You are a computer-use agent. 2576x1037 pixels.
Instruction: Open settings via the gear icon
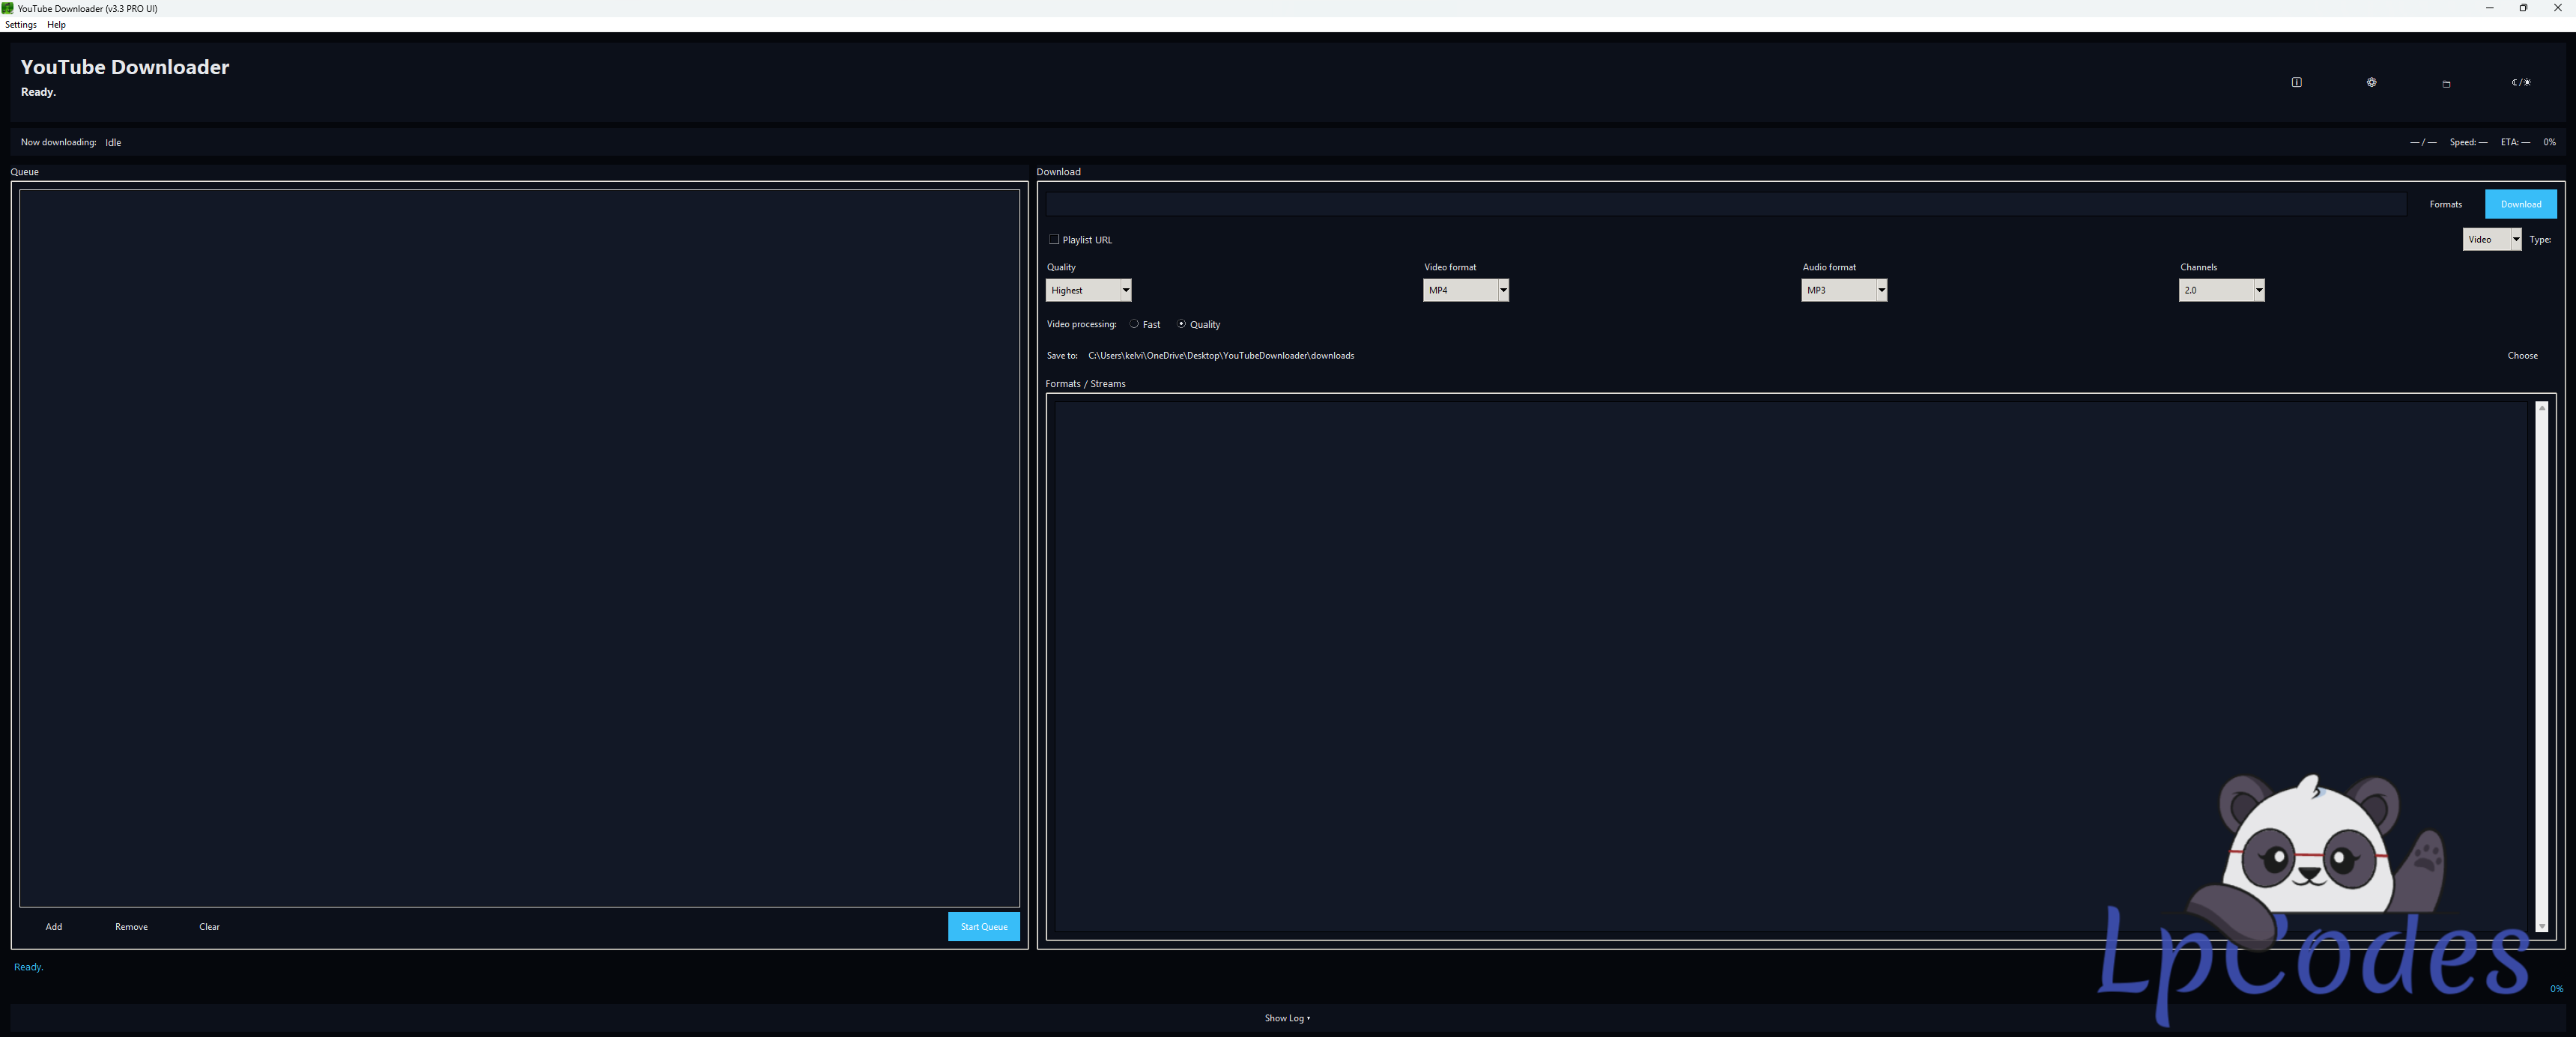2371,82
